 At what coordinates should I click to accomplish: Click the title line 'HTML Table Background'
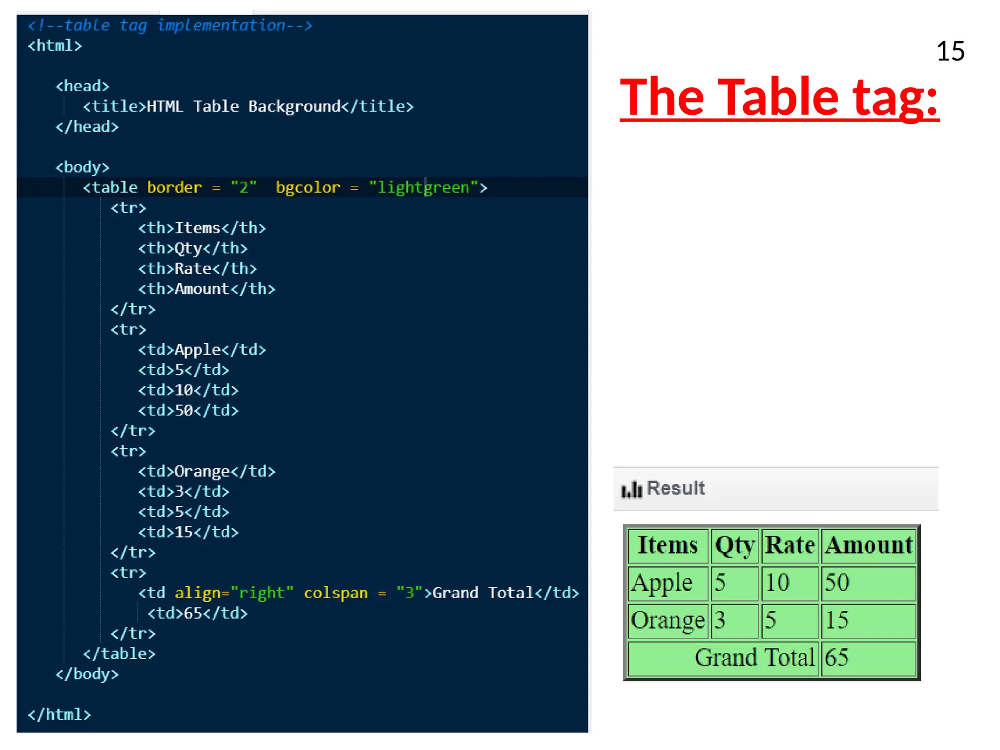[248, 106]
